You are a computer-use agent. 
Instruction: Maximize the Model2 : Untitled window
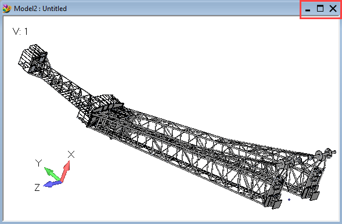point(320,9)
